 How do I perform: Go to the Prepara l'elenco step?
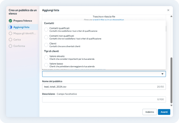click(x=23, y=21)
